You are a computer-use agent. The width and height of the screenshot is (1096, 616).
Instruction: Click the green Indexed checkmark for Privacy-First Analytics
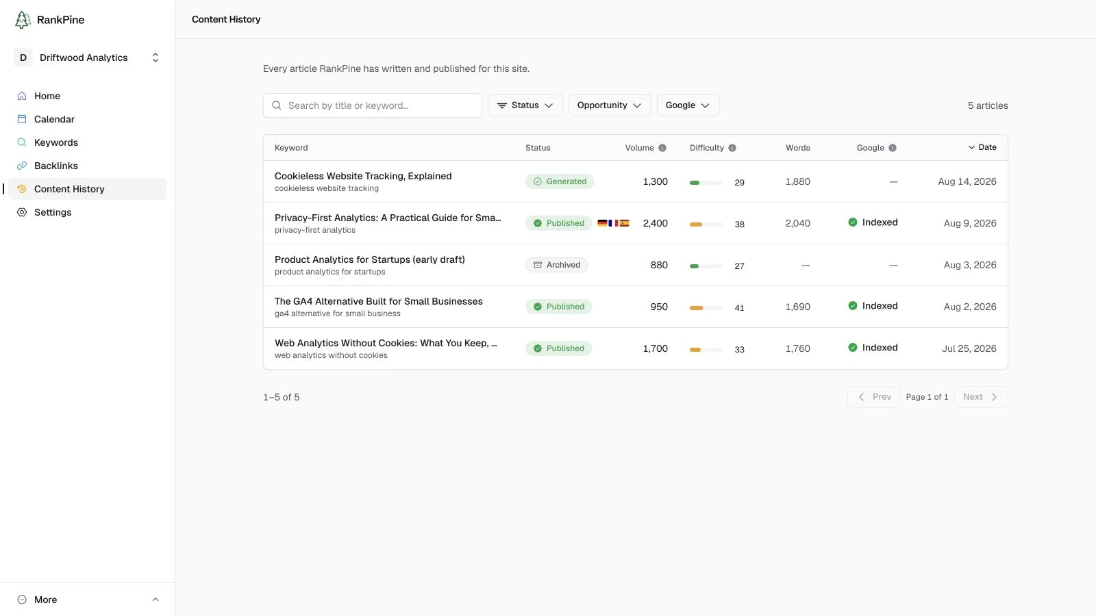click(x=853, y=222)
